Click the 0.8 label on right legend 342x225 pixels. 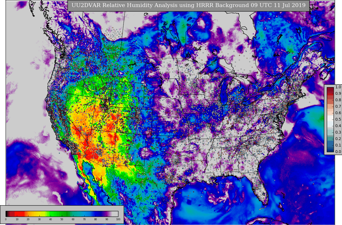[338, 100]
